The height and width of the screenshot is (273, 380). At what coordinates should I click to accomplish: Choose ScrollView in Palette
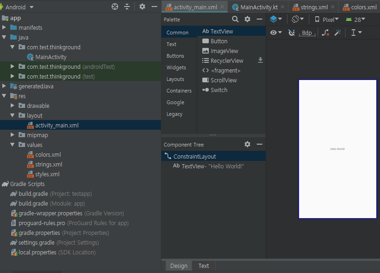click(x=232, y=80)
